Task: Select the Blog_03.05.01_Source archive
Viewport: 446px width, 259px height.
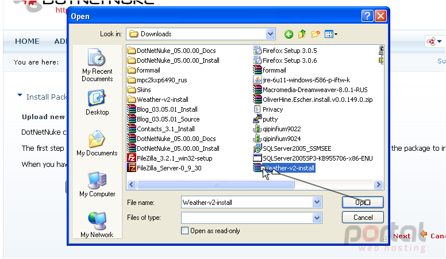Action: click(164, 119)
